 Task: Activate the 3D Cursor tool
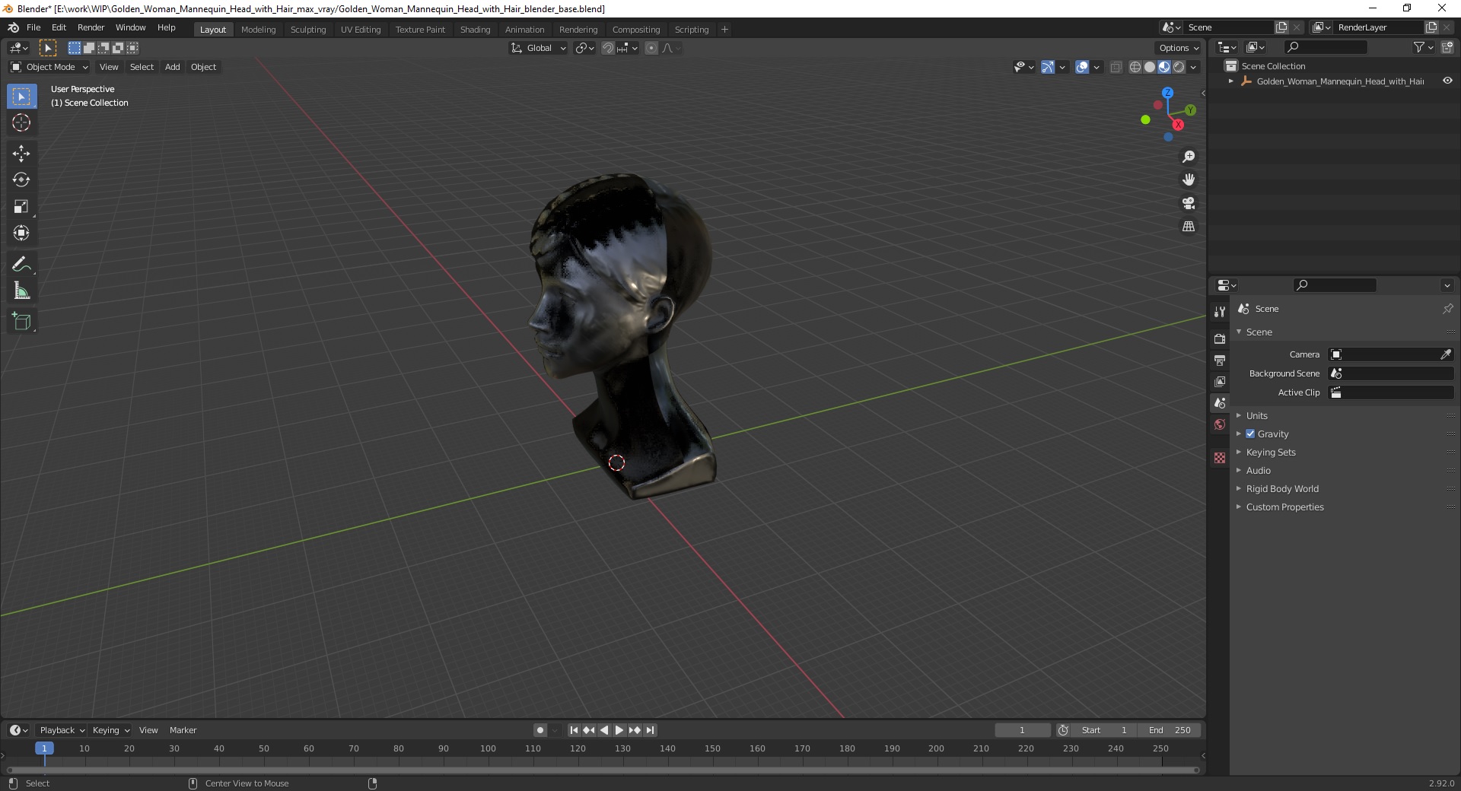click(21, 122)
